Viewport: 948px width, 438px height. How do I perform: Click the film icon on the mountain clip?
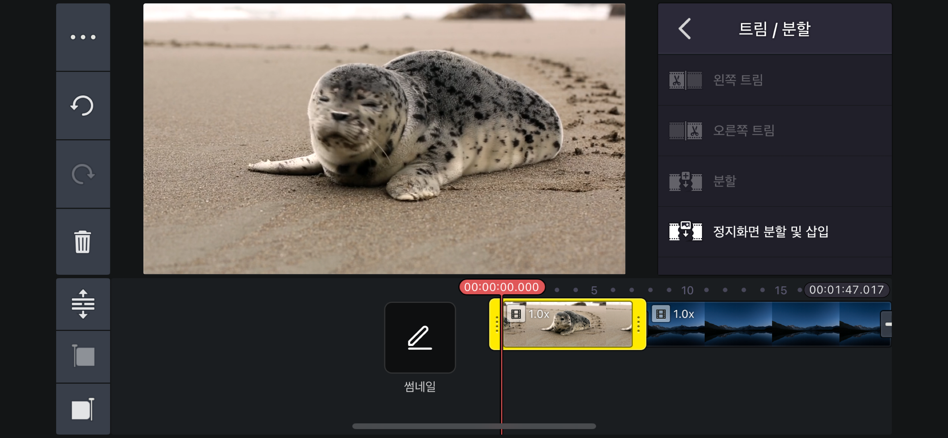click(661, 314)
